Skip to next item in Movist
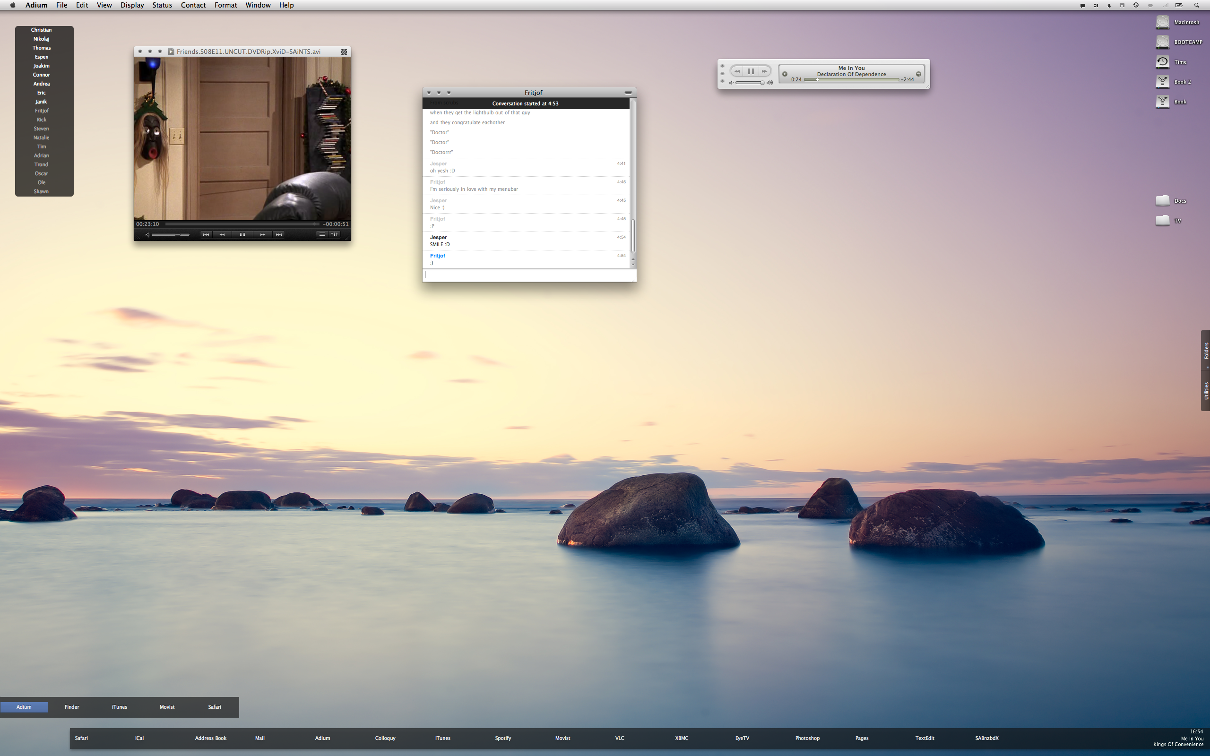The width and height of the screenshot is (1210, 756). (x=278, y=234)
